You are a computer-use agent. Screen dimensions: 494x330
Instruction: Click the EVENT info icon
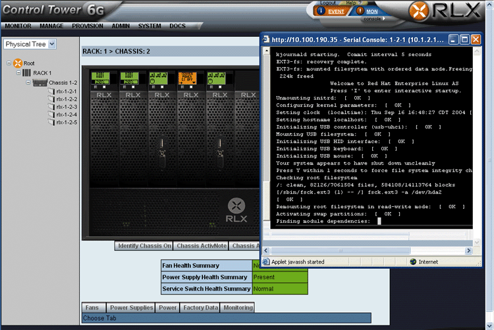[x=321, y=11]
